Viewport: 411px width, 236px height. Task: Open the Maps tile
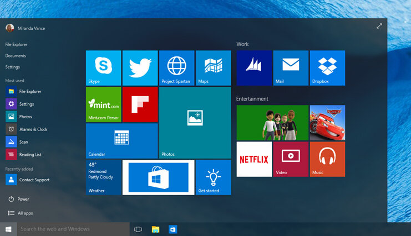tap(213, 68)
